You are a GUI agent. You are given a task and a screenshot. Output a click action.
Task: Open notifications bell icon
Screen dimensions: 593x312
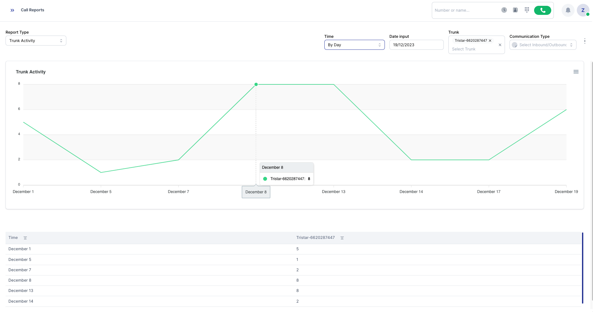568,10
